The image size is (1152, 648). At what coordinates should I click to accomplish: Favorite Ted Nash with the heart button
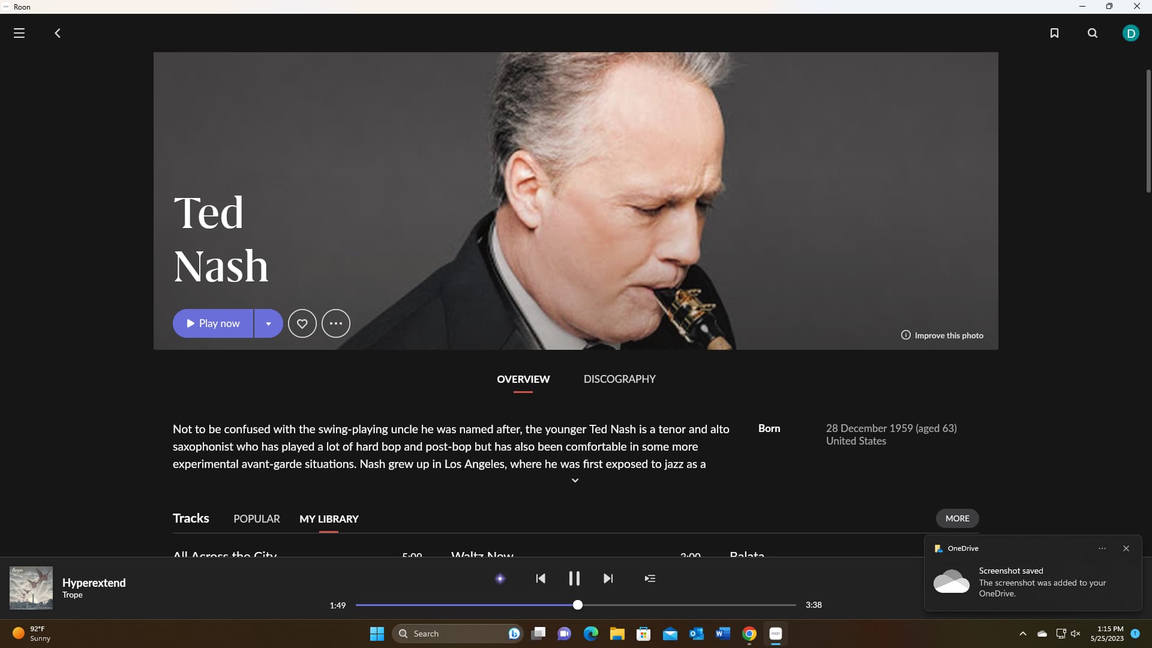tap(302, 323)
